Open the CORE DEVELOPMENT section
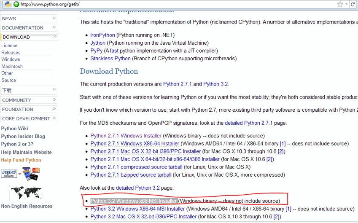Image resolution: width=358 pixels, height=223 pixels. [29, 118]
